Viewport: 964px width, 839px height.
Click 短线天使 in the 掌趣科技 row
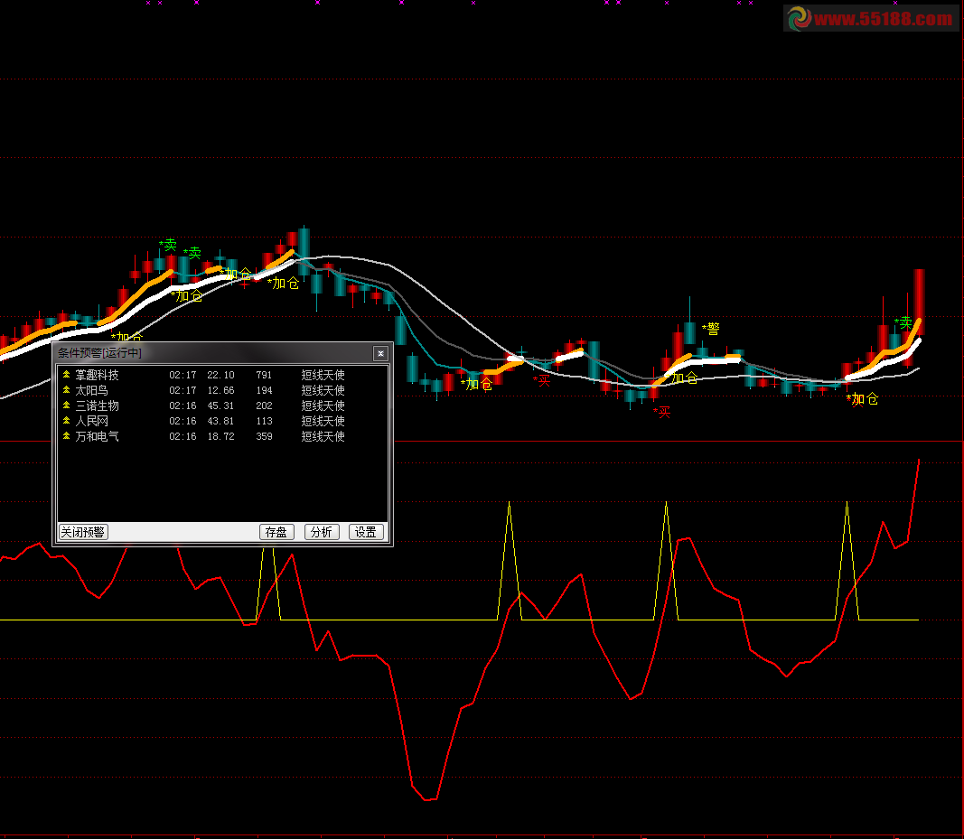click(323, 375)
